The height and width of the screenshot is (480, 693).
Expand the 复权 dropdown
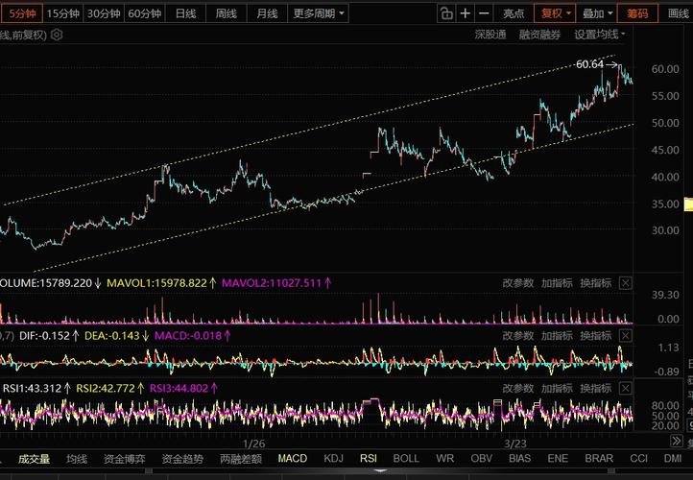pos(556,13)
